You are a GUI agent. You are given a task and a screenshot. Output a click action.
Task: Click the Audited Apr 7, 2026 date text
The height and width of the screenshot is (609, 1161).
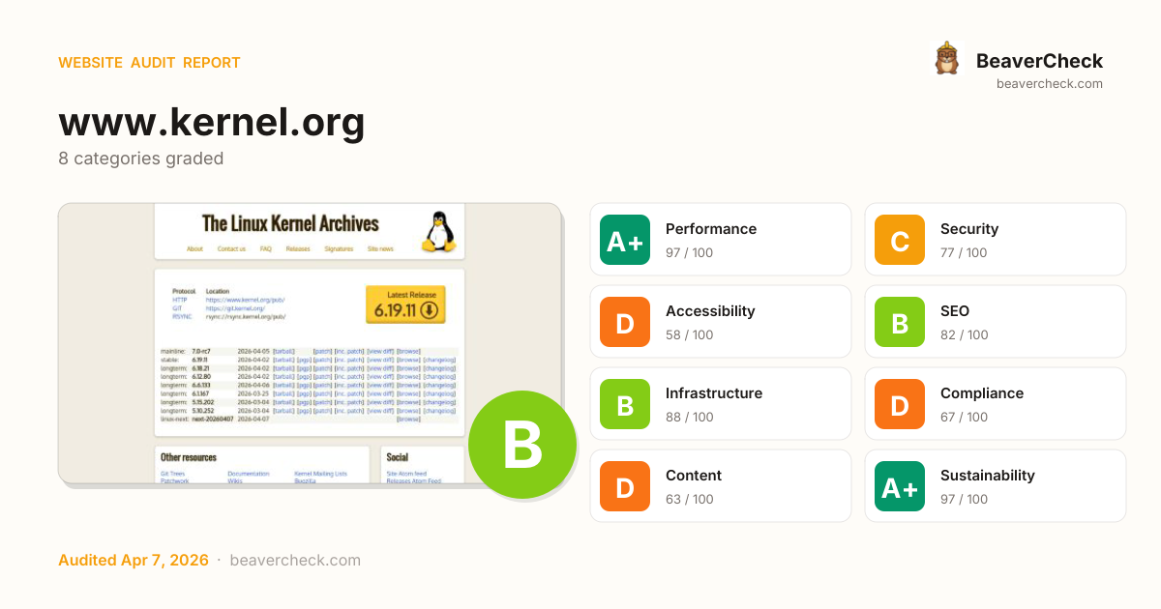point(134,560)
